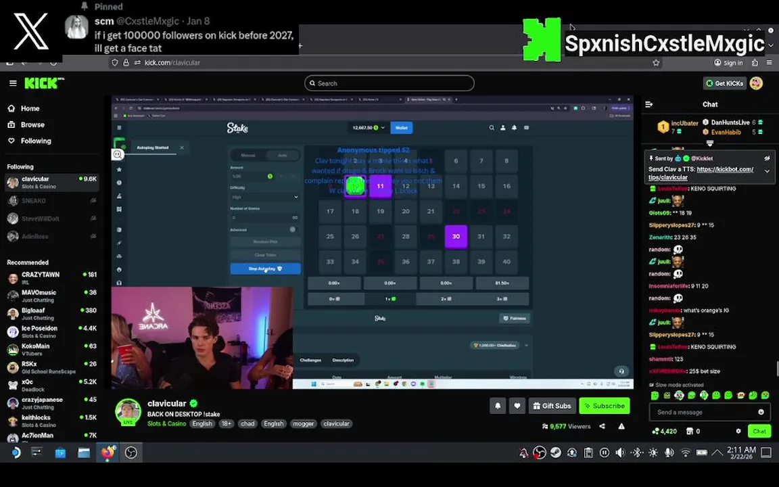Open the Kick hamburger sidebar menu
The height and width of the screenshot is (487, 779).
(13, 83)
